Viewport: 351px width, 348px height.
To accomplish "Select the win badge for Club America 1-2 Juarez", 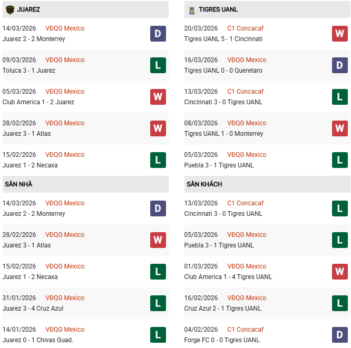I will point(158,97).
